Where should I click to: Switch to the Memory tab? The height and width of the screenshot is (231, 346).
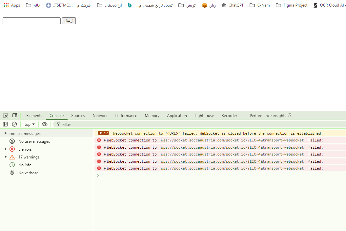click(152, 116)
